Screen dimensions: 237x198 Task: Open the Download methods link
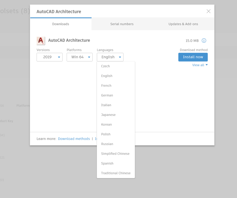[x=74, y=139]
